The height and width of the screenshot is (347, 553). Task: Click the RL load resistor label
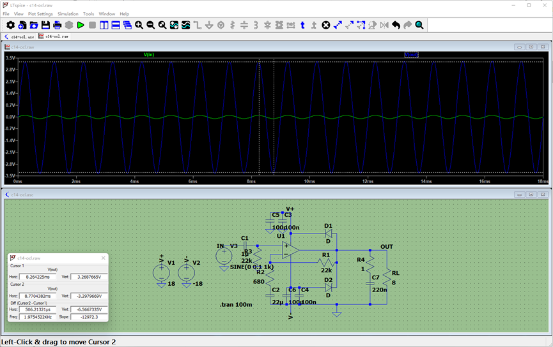coord(395,273)
